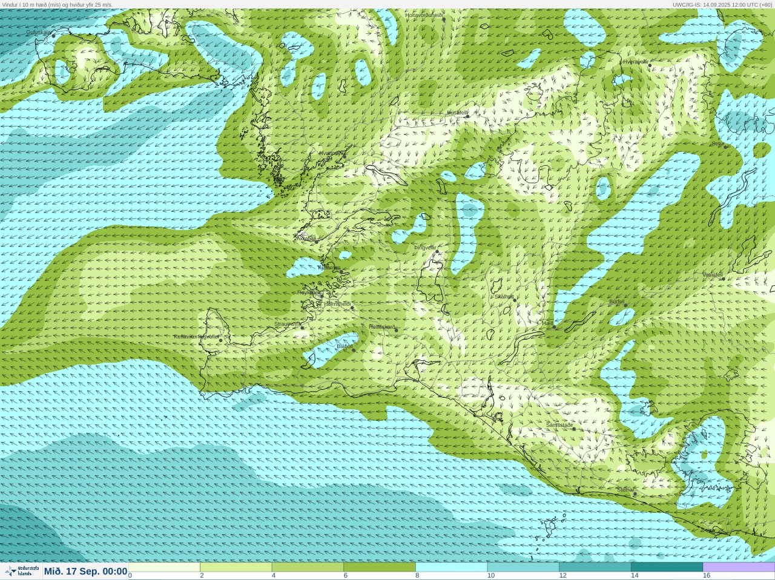
Task: Click the Holtavörðuheiði station label
Action: (x=424, y=15)
